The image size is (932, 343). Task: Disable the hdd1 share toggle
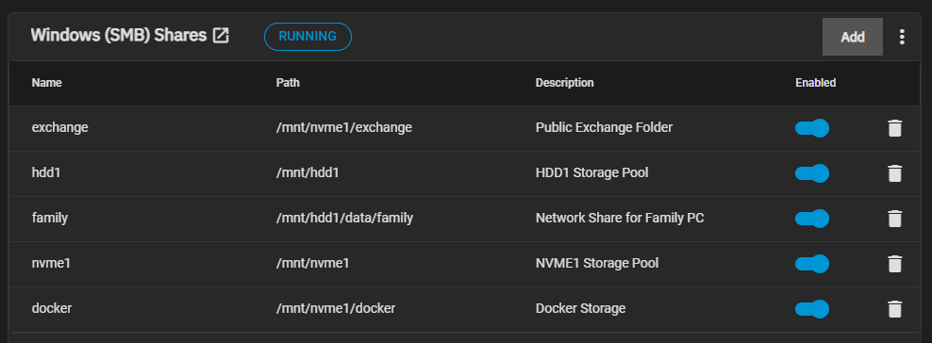tap(812, 173)
